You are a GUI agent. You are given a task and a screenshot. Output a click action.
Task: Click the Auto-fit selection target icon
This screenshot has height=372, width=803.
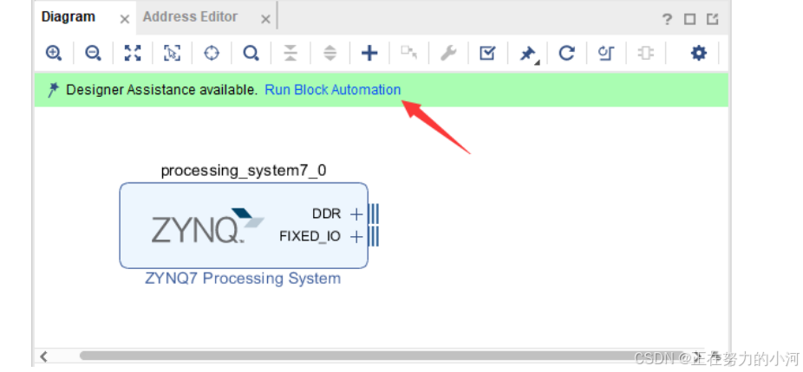tap(212, 53)
